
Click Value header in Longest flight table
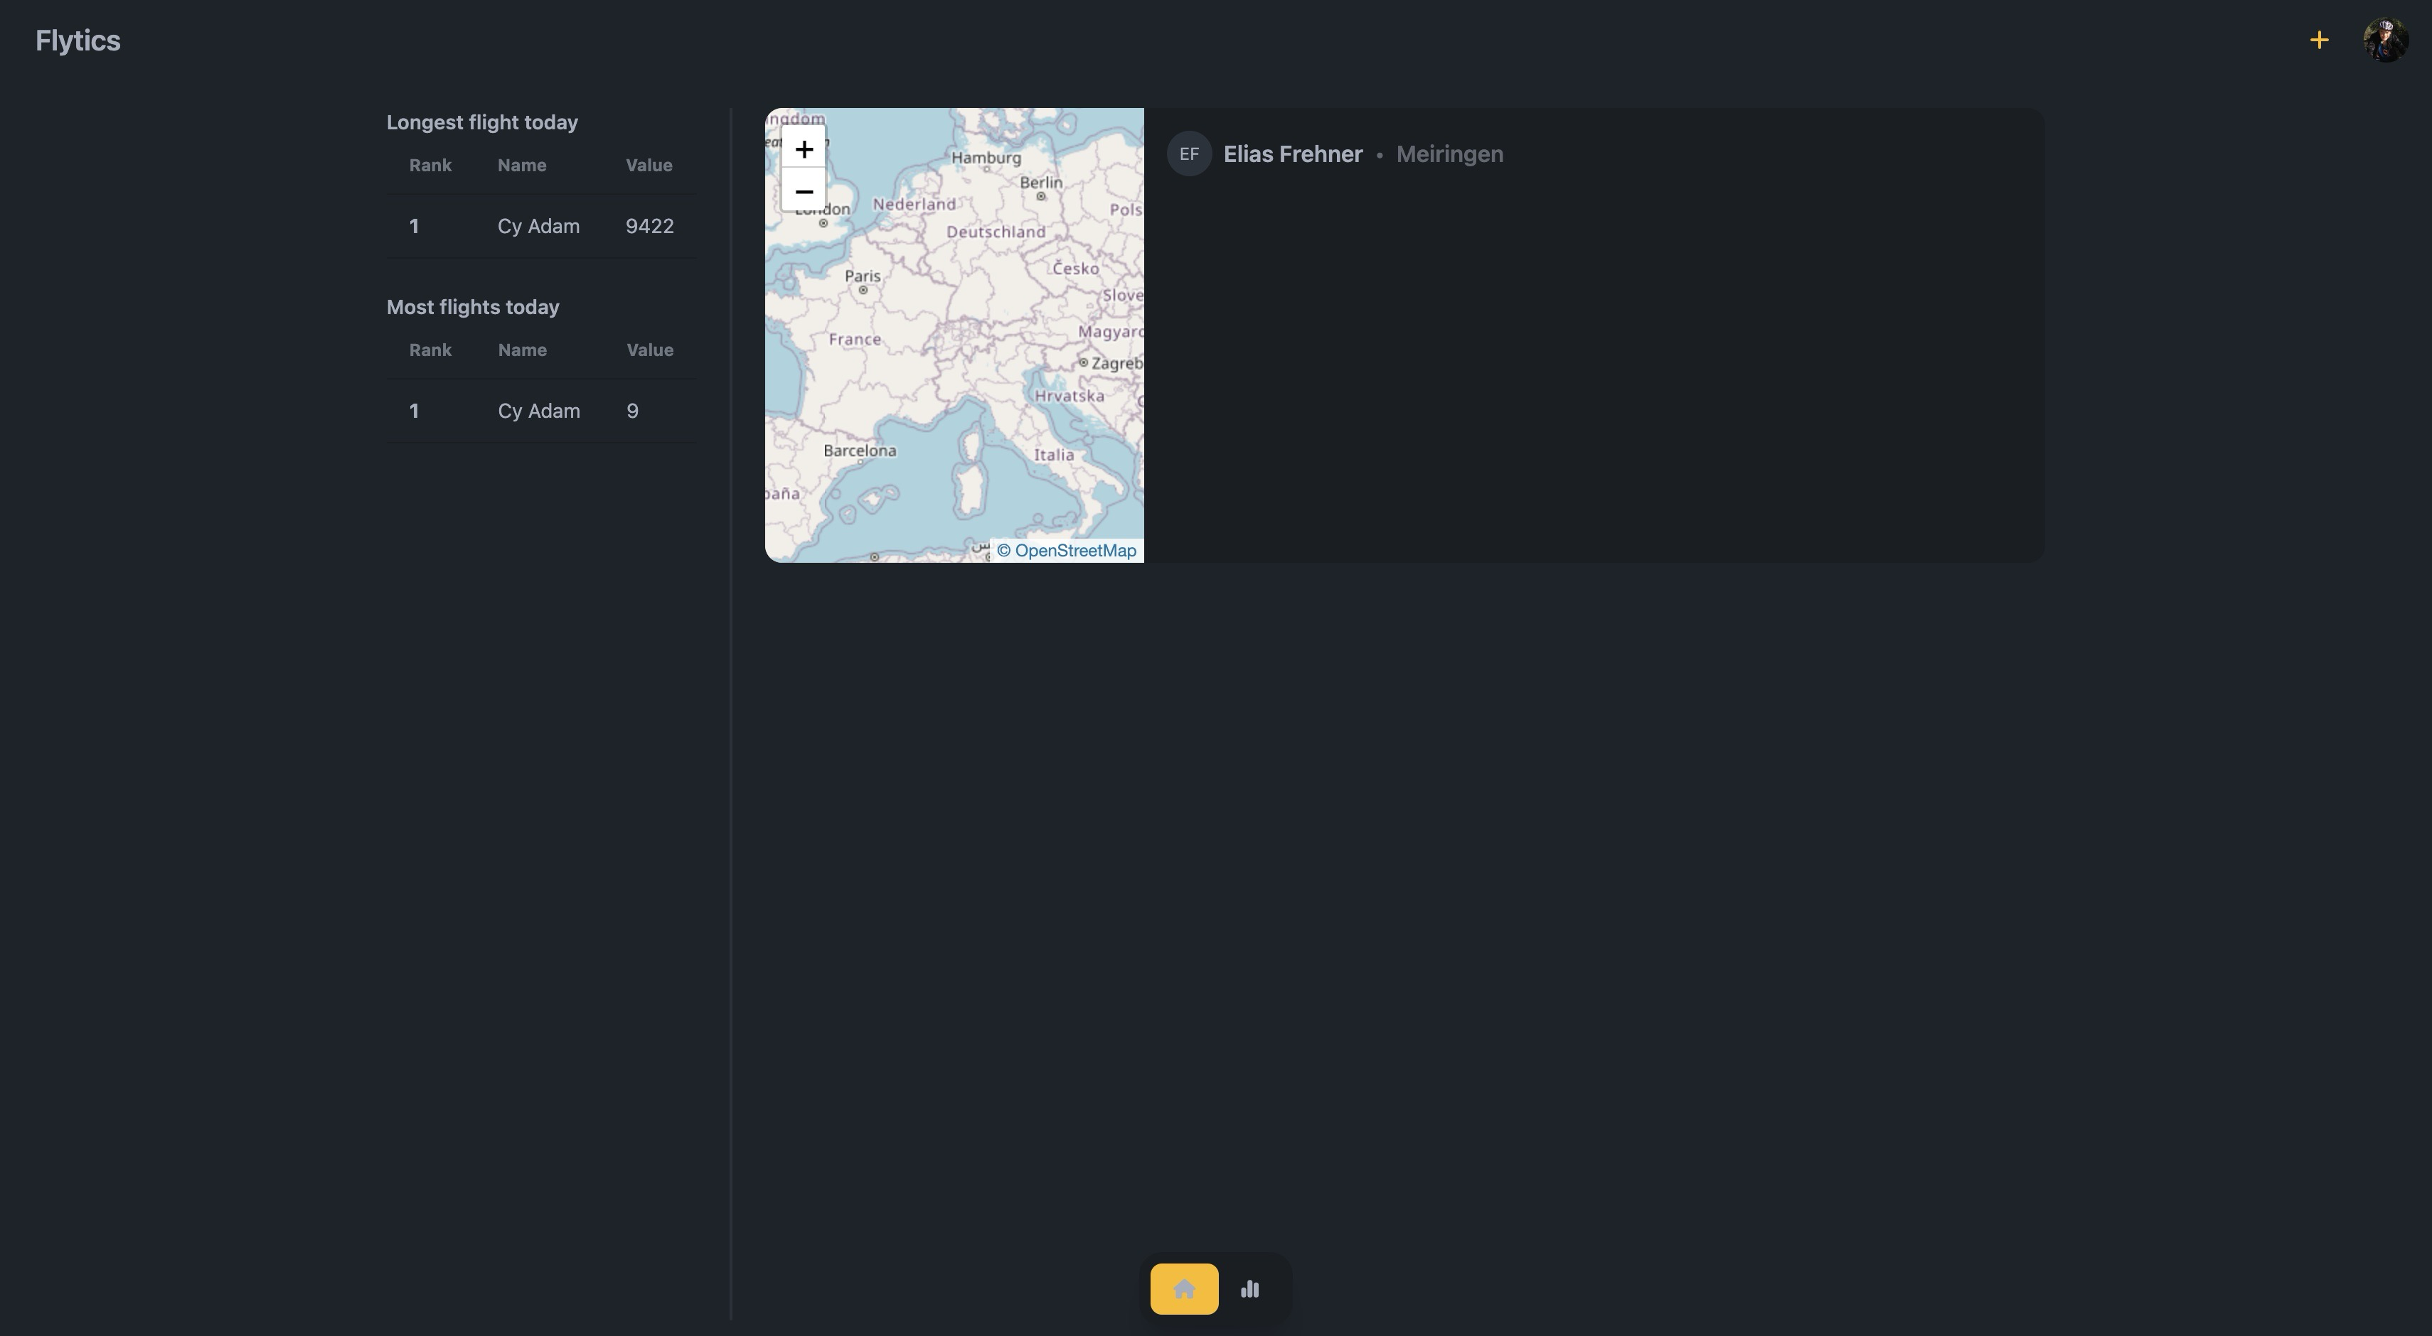(x=649, y=165)
